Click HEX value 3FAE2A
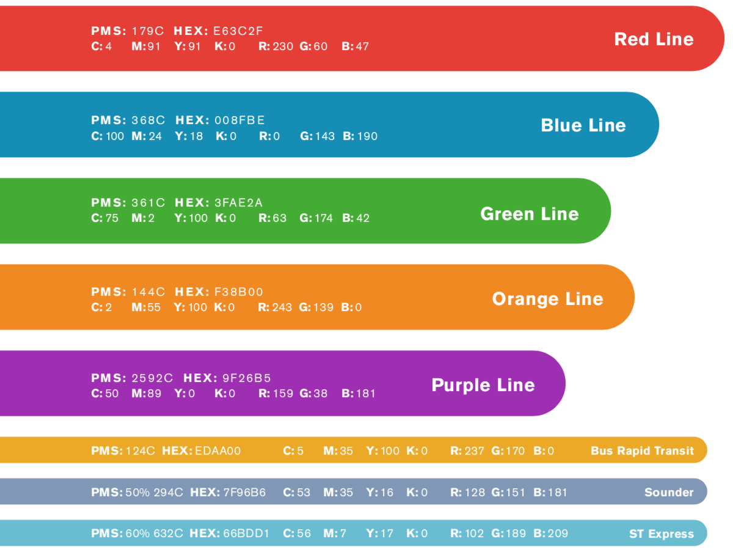Screen dimensions: 733x550 [239, 202]
